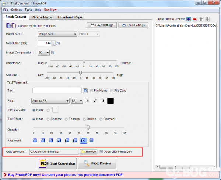This screenshot has width=221, height=180.
Task: Select the B3B3B88553A file in the list
Action: 186,25
